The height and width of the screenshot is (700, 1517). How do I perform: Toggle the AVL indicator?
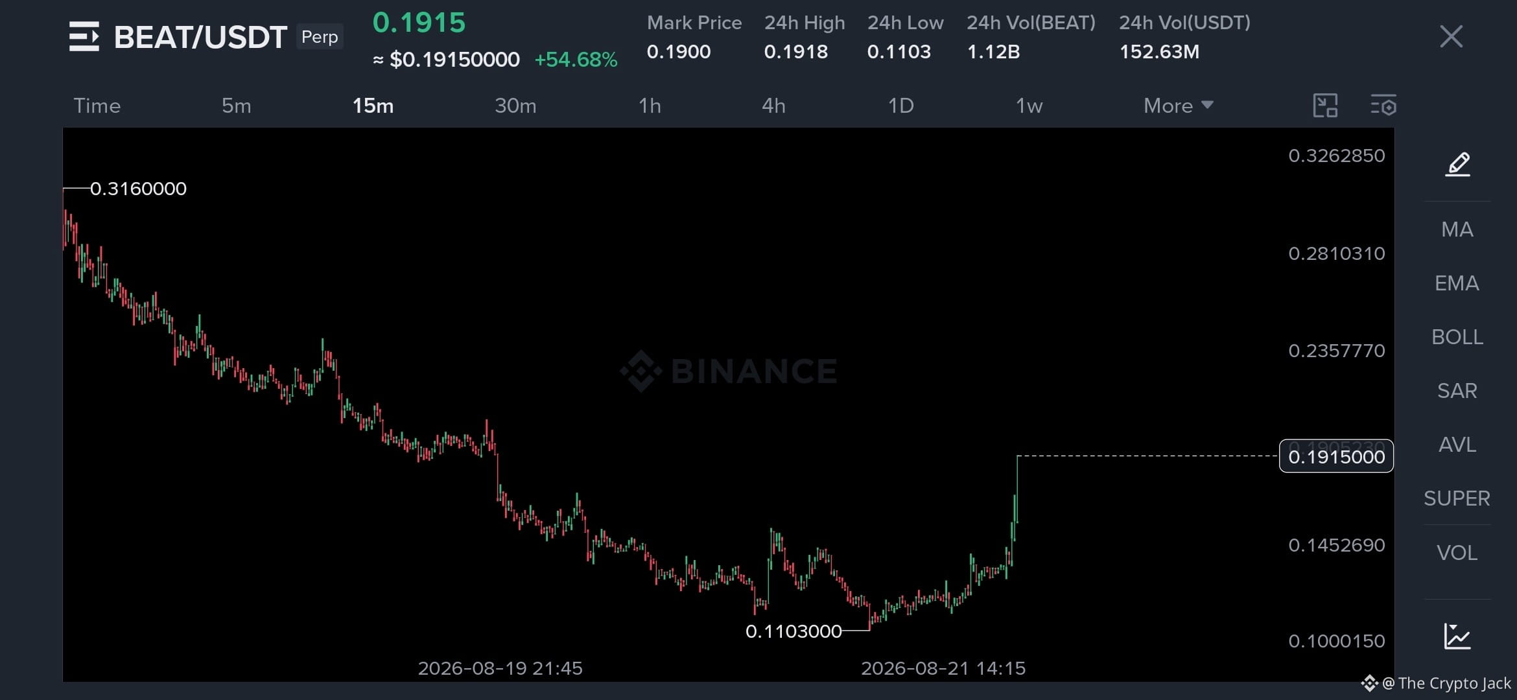click(x=1457, y=445)
